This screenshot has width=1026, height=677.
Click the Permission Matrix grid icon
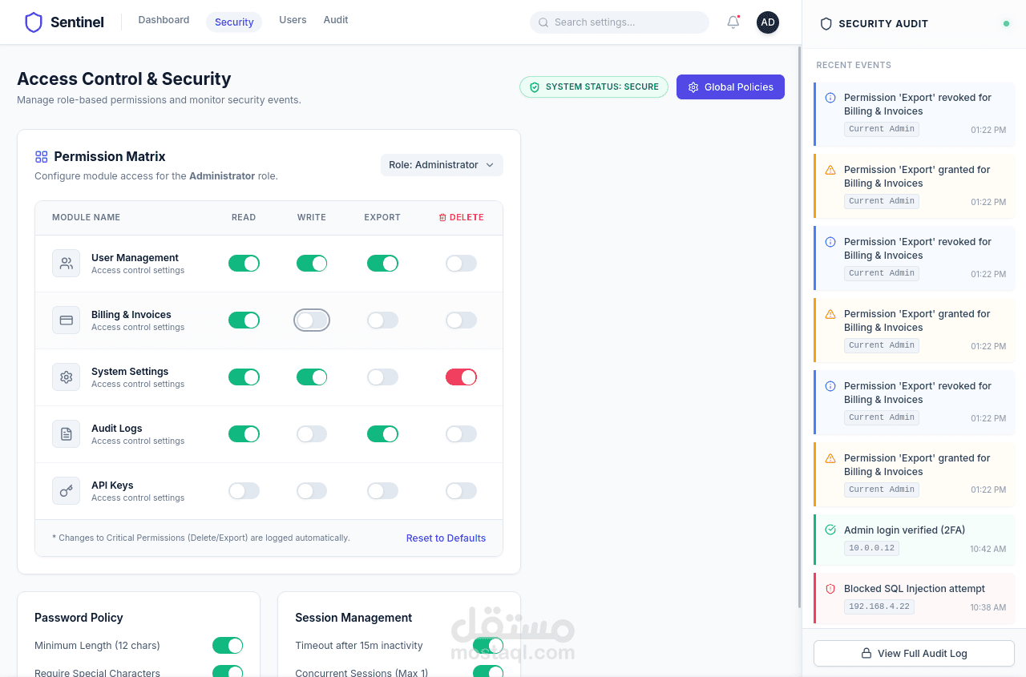42,156
